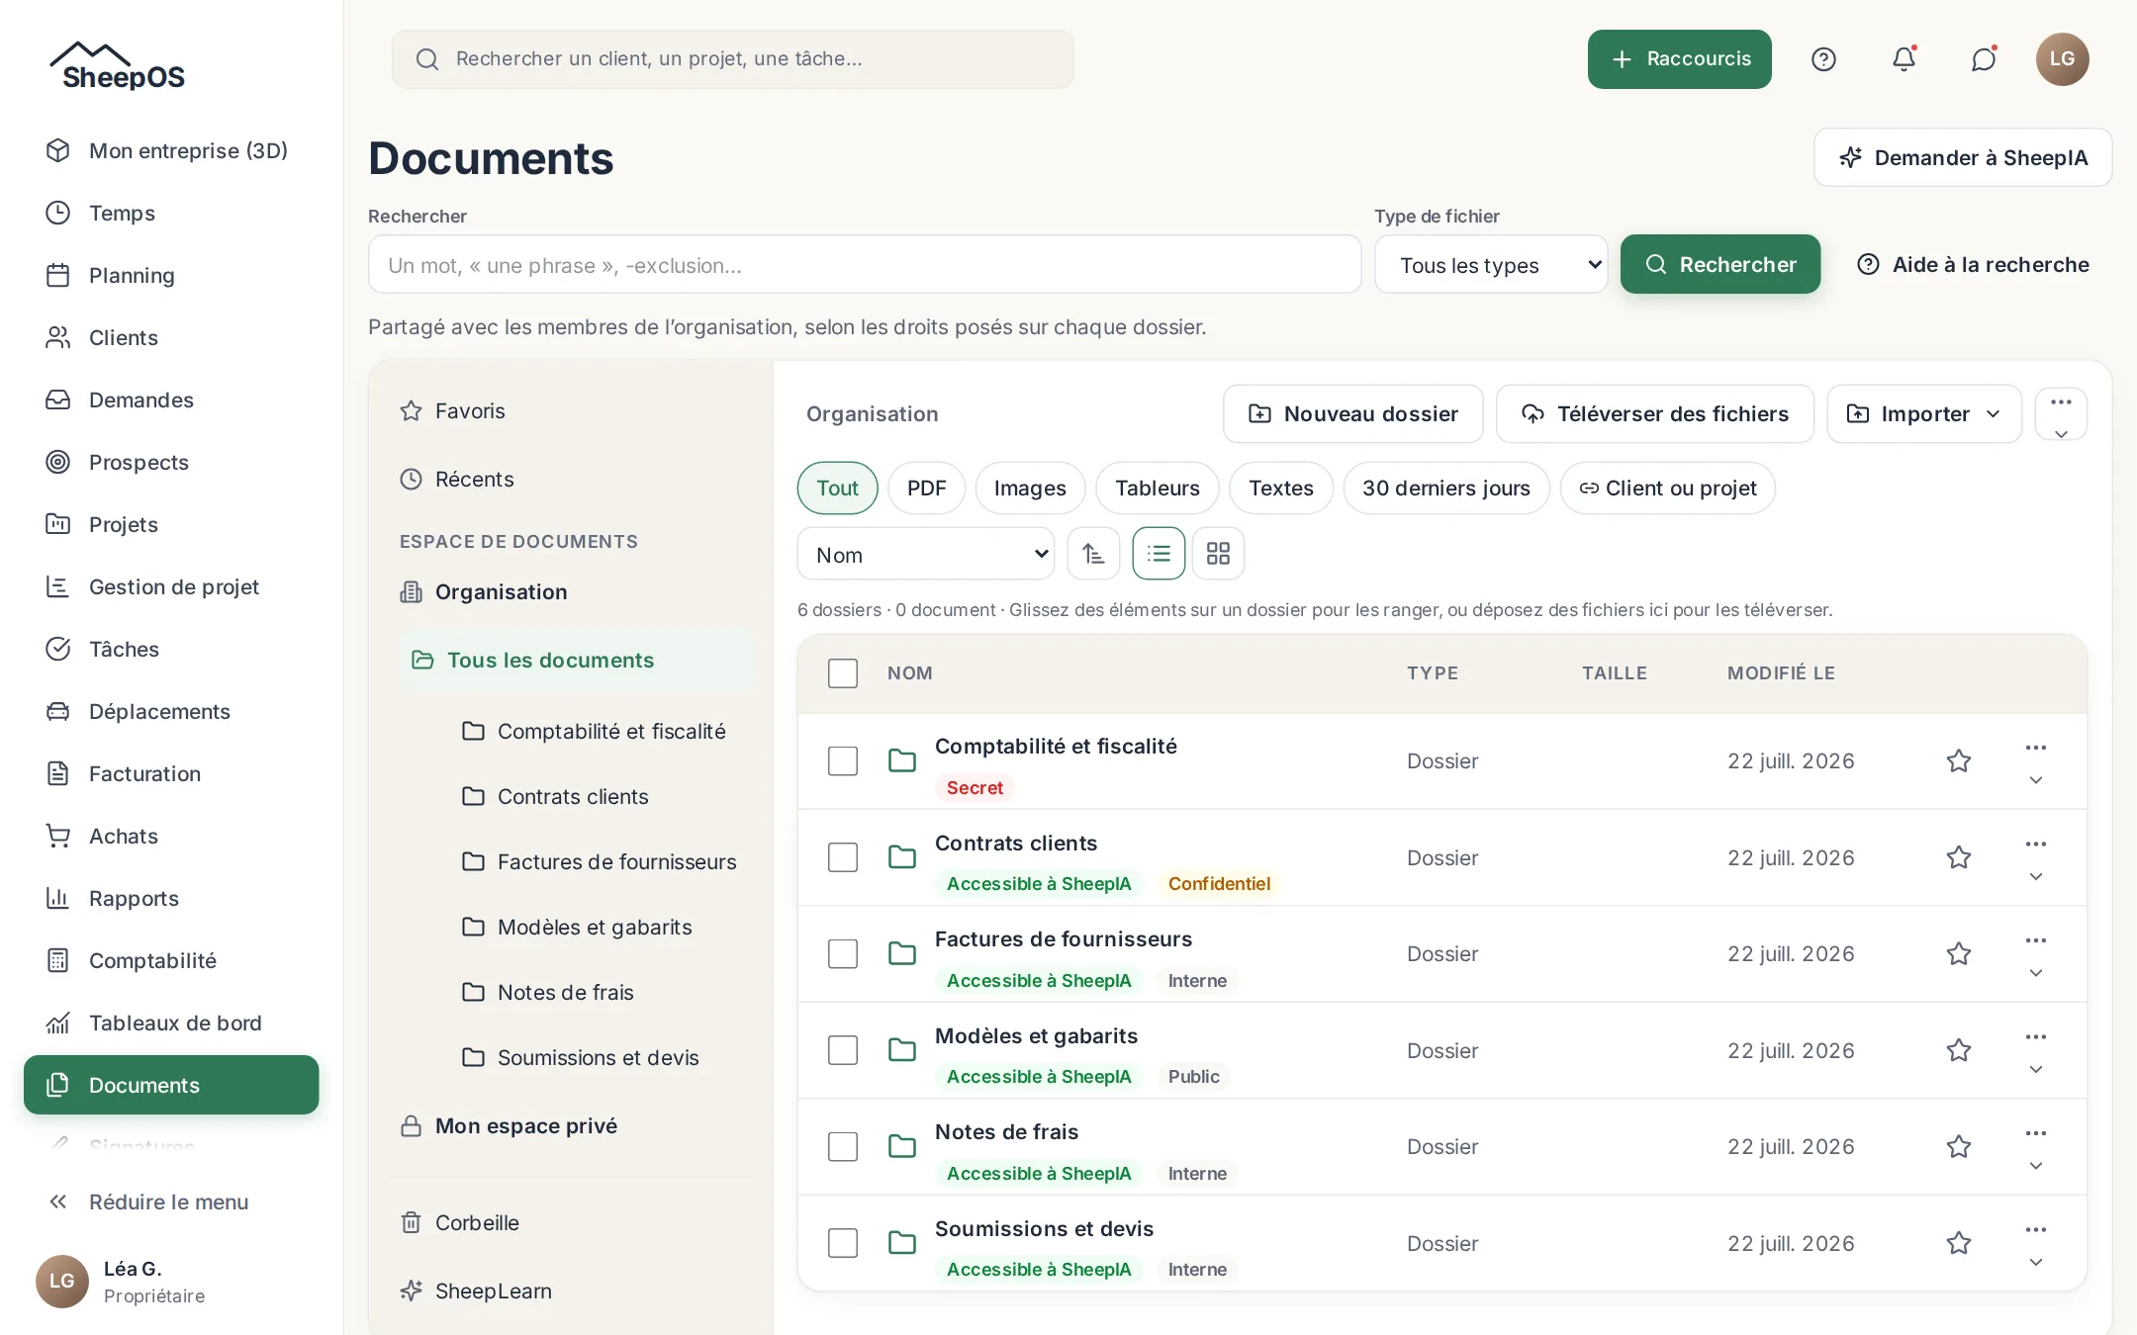Check the Notes de frais row checkbox
2137x1335 pixels.
[x=843, y=1146]
